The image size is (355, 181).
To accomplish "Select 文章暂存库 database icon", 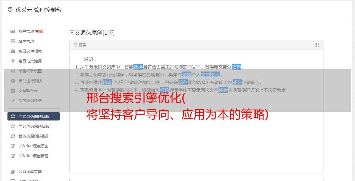I will tap(13, 91).
